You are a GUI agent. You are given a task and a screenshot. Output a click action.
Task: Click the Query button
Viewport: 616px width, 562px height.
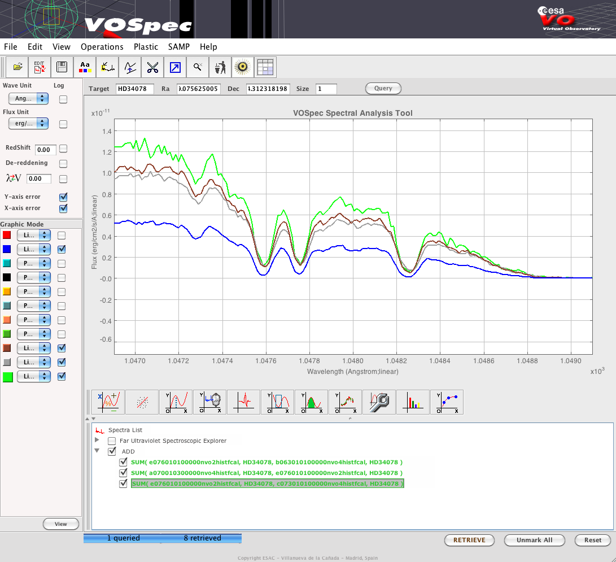pyautogui.click(x=383, y=89)
